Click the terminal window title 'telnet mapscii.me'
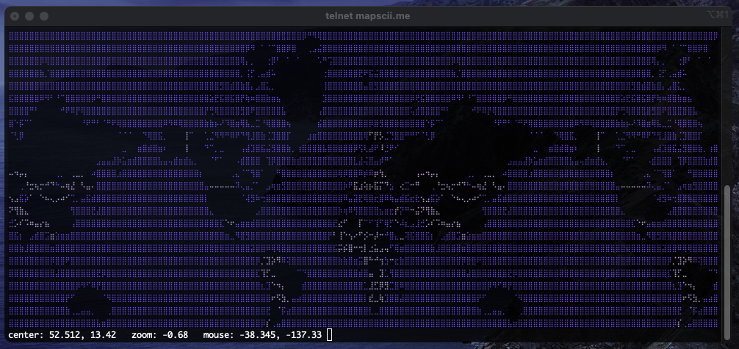 (x=367, y=16)
